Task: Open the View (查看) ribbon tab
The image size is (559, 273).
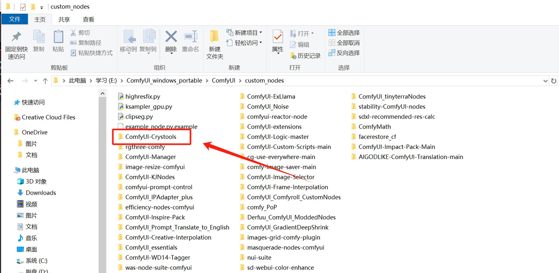Action: (88, 19)
